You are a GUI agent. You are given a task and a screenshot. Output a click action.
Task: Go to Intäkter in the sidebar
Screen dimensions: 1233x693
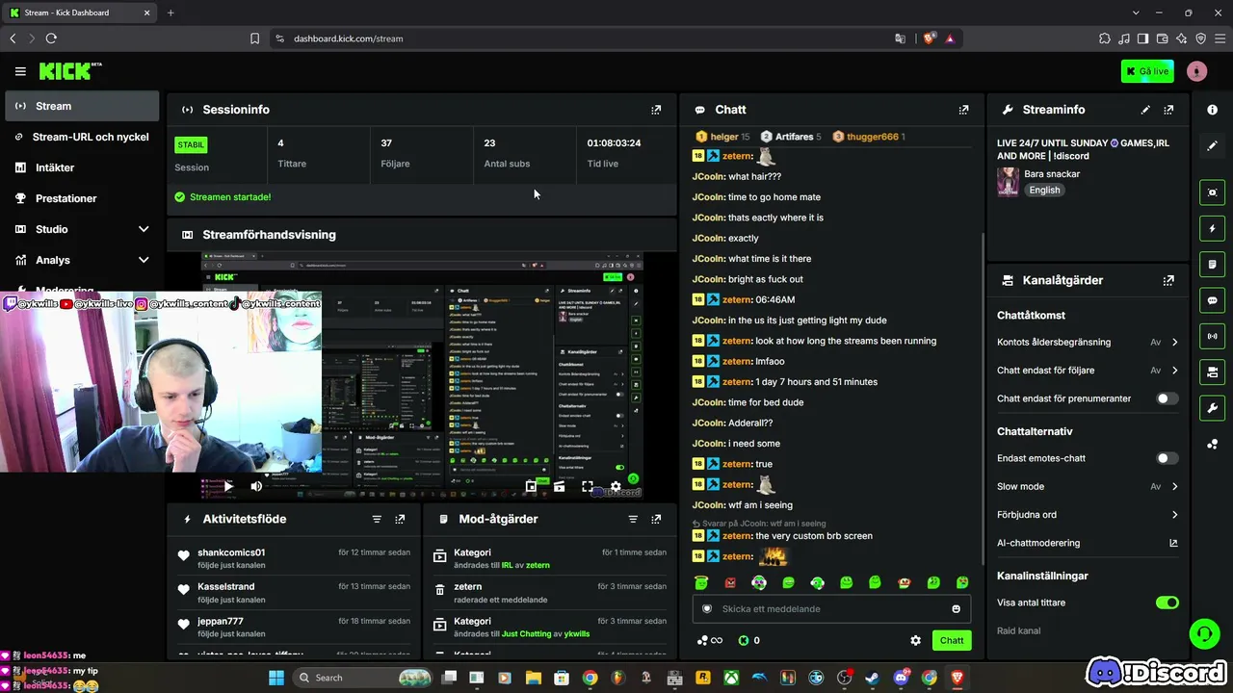pyautogui.click(x=82, y=167)
